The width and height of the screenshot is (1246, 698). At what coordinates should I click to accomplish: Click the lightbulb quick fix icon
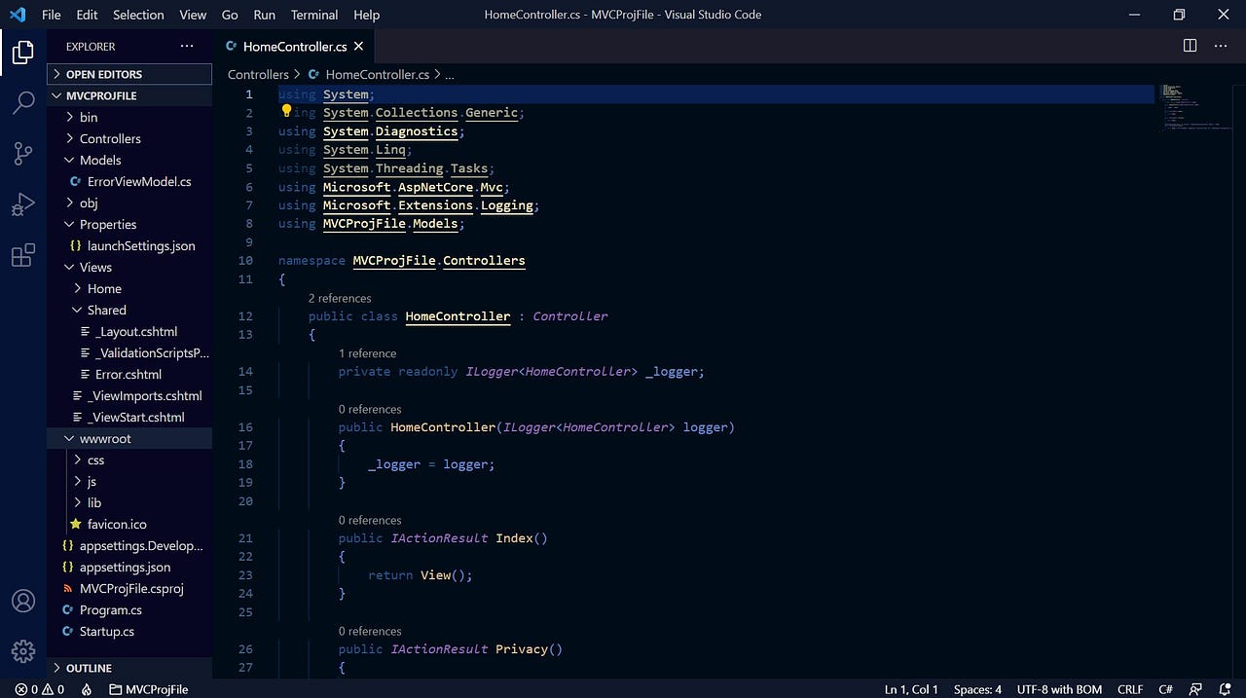click(x=285, y=112)
